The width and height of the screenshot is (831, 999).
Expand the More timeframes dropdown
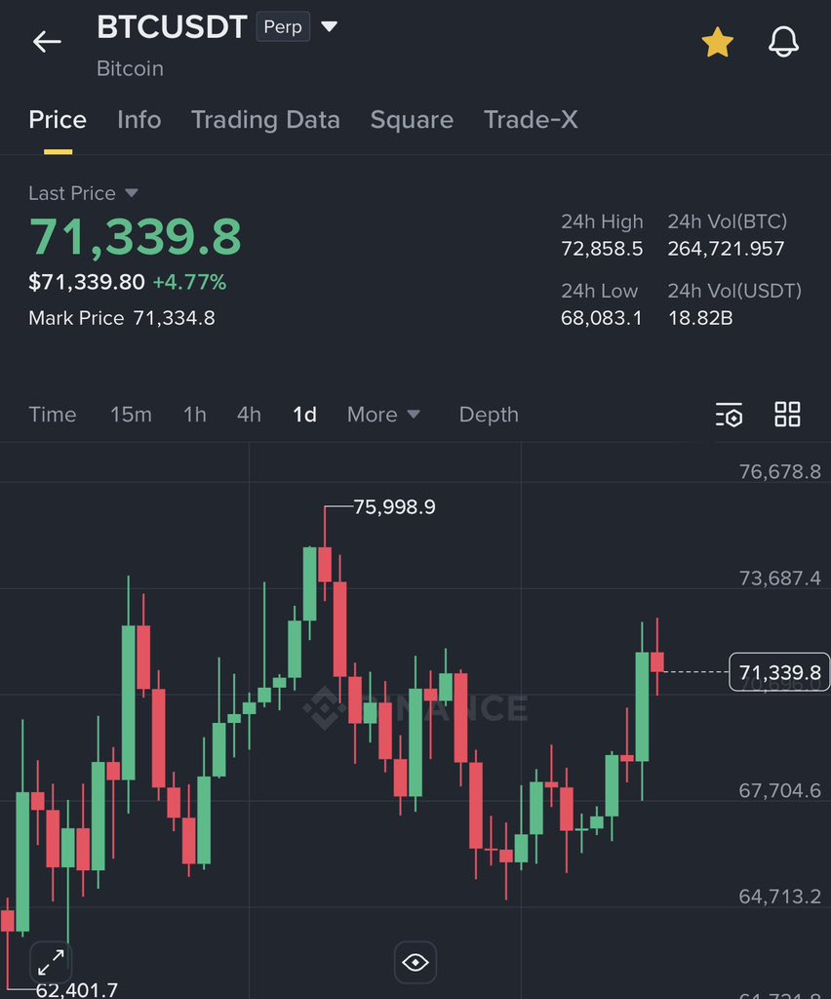(x=383, y=415)
